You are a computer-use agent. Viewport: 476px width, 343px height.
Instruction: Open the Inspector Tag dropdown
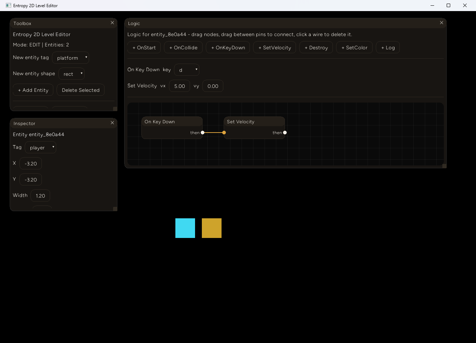pyautogui.click(x=40, y=147)
